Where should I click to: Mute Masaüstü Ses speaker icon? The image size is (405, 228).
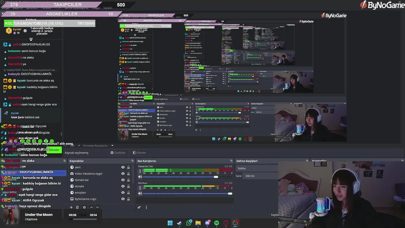click(x=140, y=177)
